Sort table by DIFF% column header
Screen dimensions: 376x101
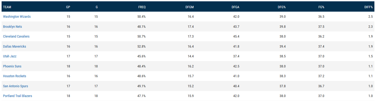369,7
